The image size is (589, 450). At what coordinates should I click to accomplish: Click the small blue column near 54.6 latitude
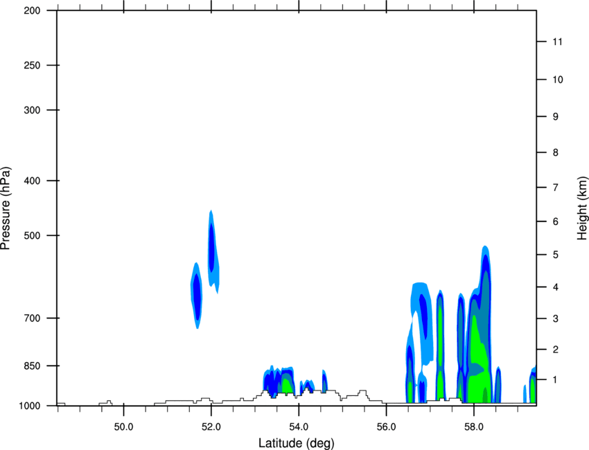(x=324, y=381)
